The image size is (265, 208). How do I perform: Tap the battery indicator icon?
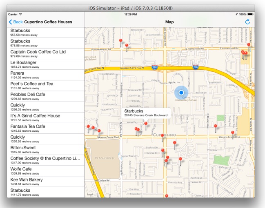point(250,14)
